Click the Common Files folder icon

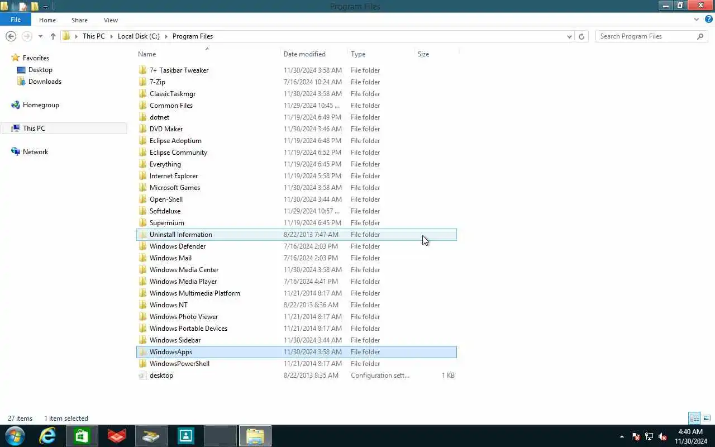click(143, 106)
